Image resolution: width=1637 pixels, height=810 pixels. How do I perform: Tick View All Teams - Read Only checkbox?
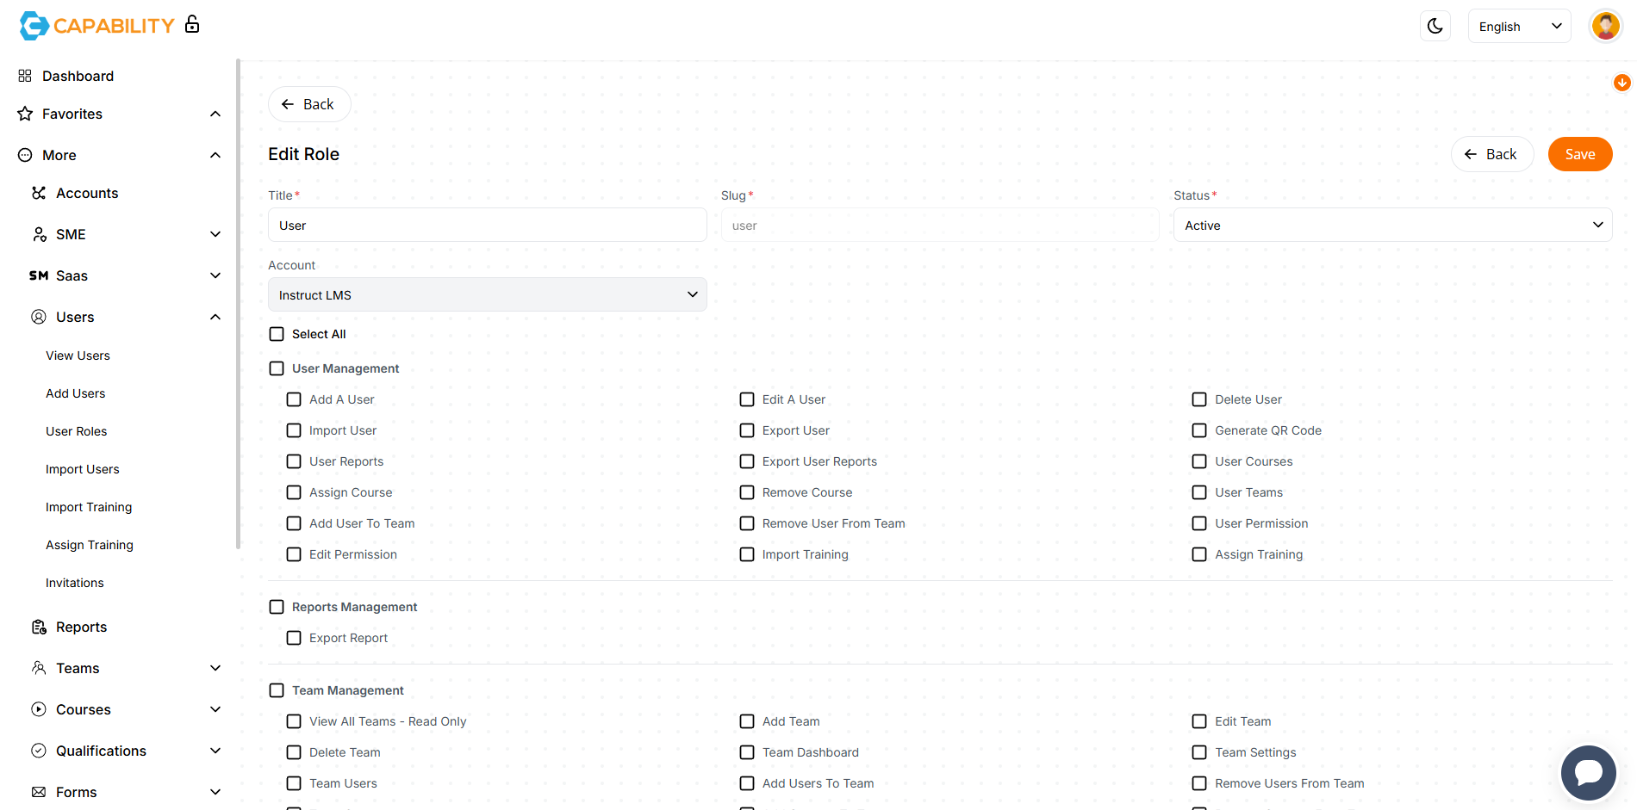[x=294, y=721]
